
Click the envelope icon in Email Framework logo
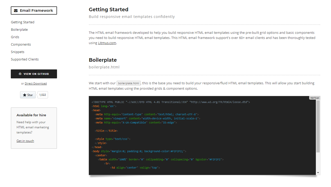tap(16, 11)
